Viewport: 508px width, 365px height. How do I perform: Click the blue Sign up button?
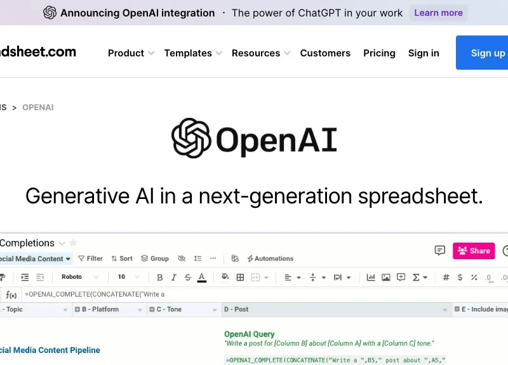482,53
